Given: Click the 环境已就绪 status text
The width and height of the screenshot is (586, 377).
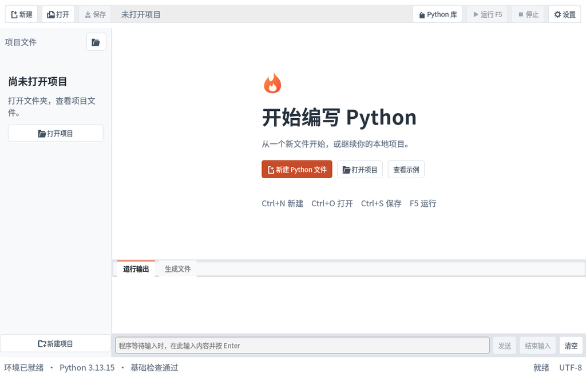Looking at the screenshot, I should (24, 368).
